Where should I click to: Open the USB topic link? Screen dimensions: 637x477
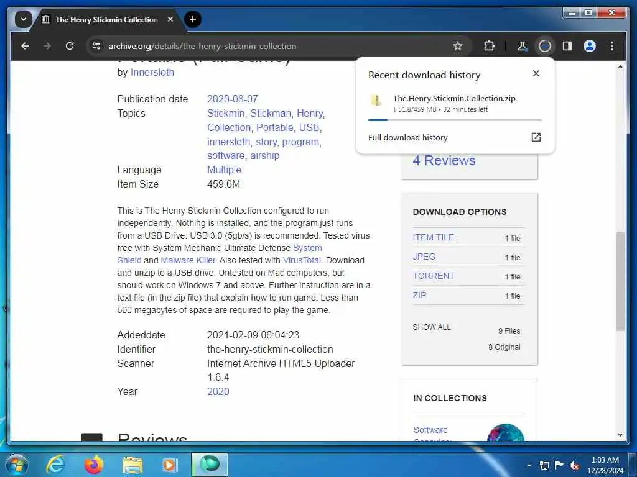[x=309, y=127]
